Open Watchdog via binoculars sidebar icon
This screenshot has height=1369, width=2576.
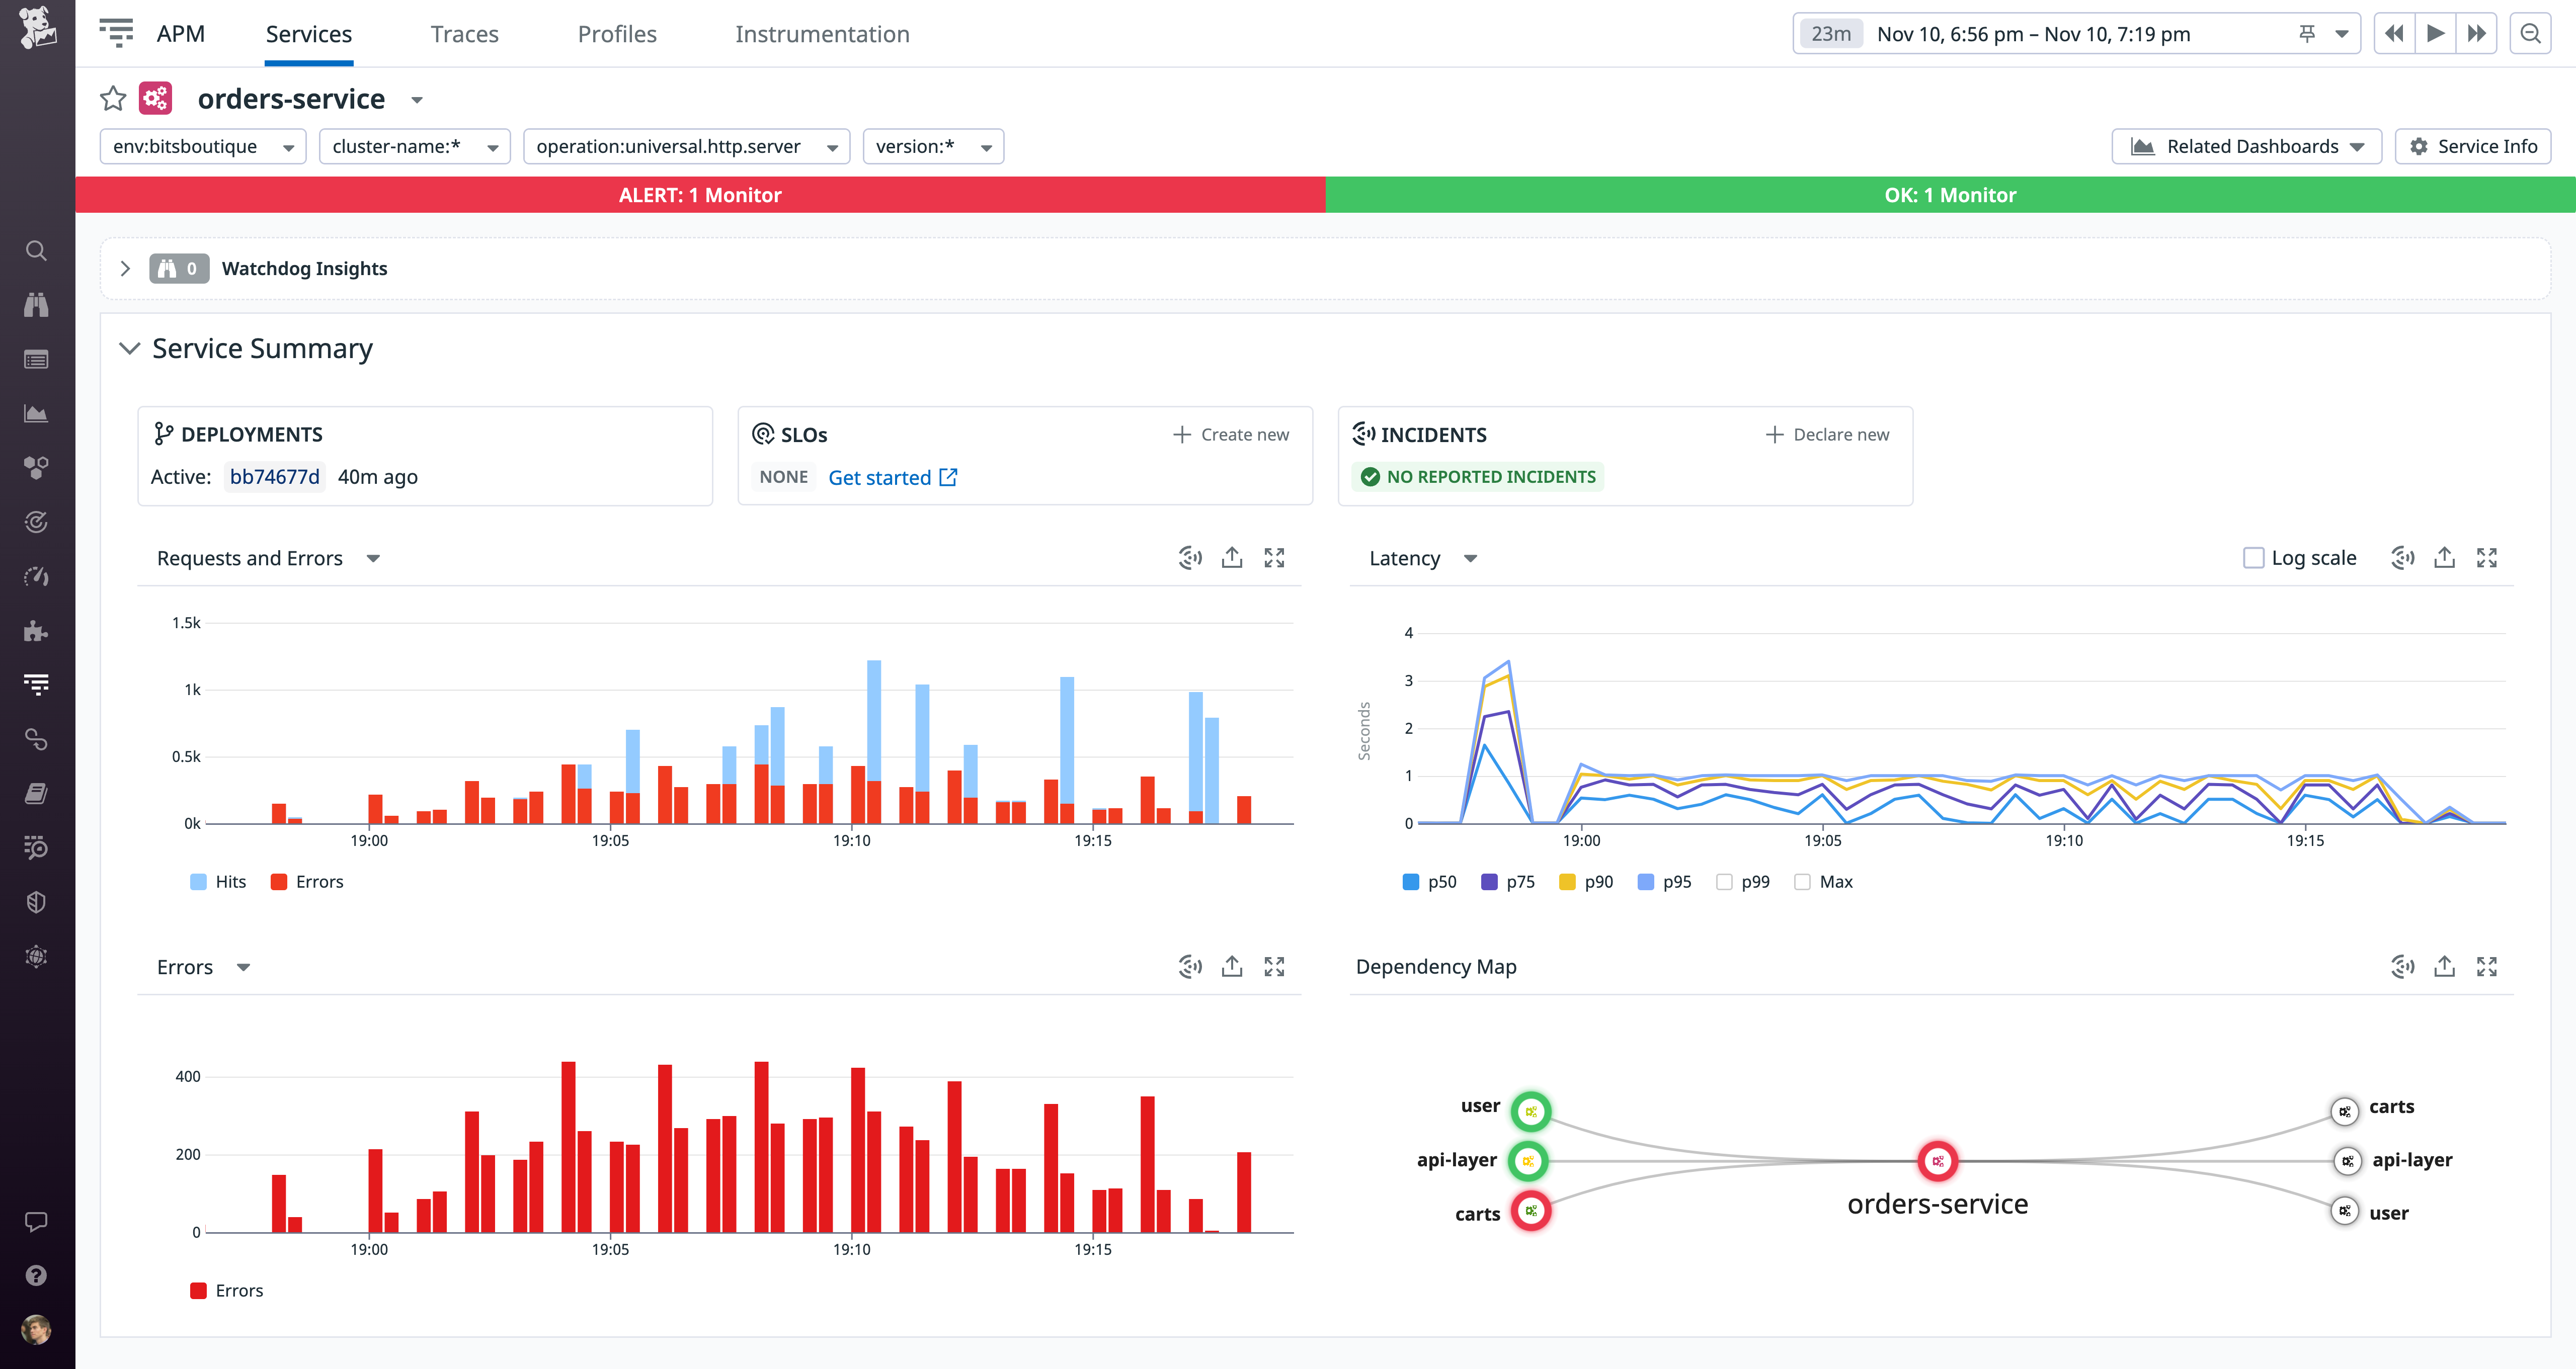pyautogui.click(x=36, y=304)
